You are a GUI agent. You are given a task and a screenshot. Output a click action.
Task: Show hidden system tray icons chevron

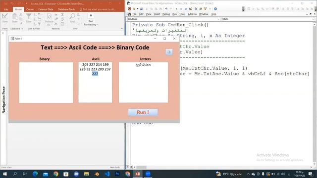(248, 174)
